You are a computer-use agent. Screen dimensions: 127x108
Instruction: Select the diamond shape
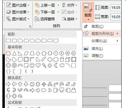pos(38,53)
